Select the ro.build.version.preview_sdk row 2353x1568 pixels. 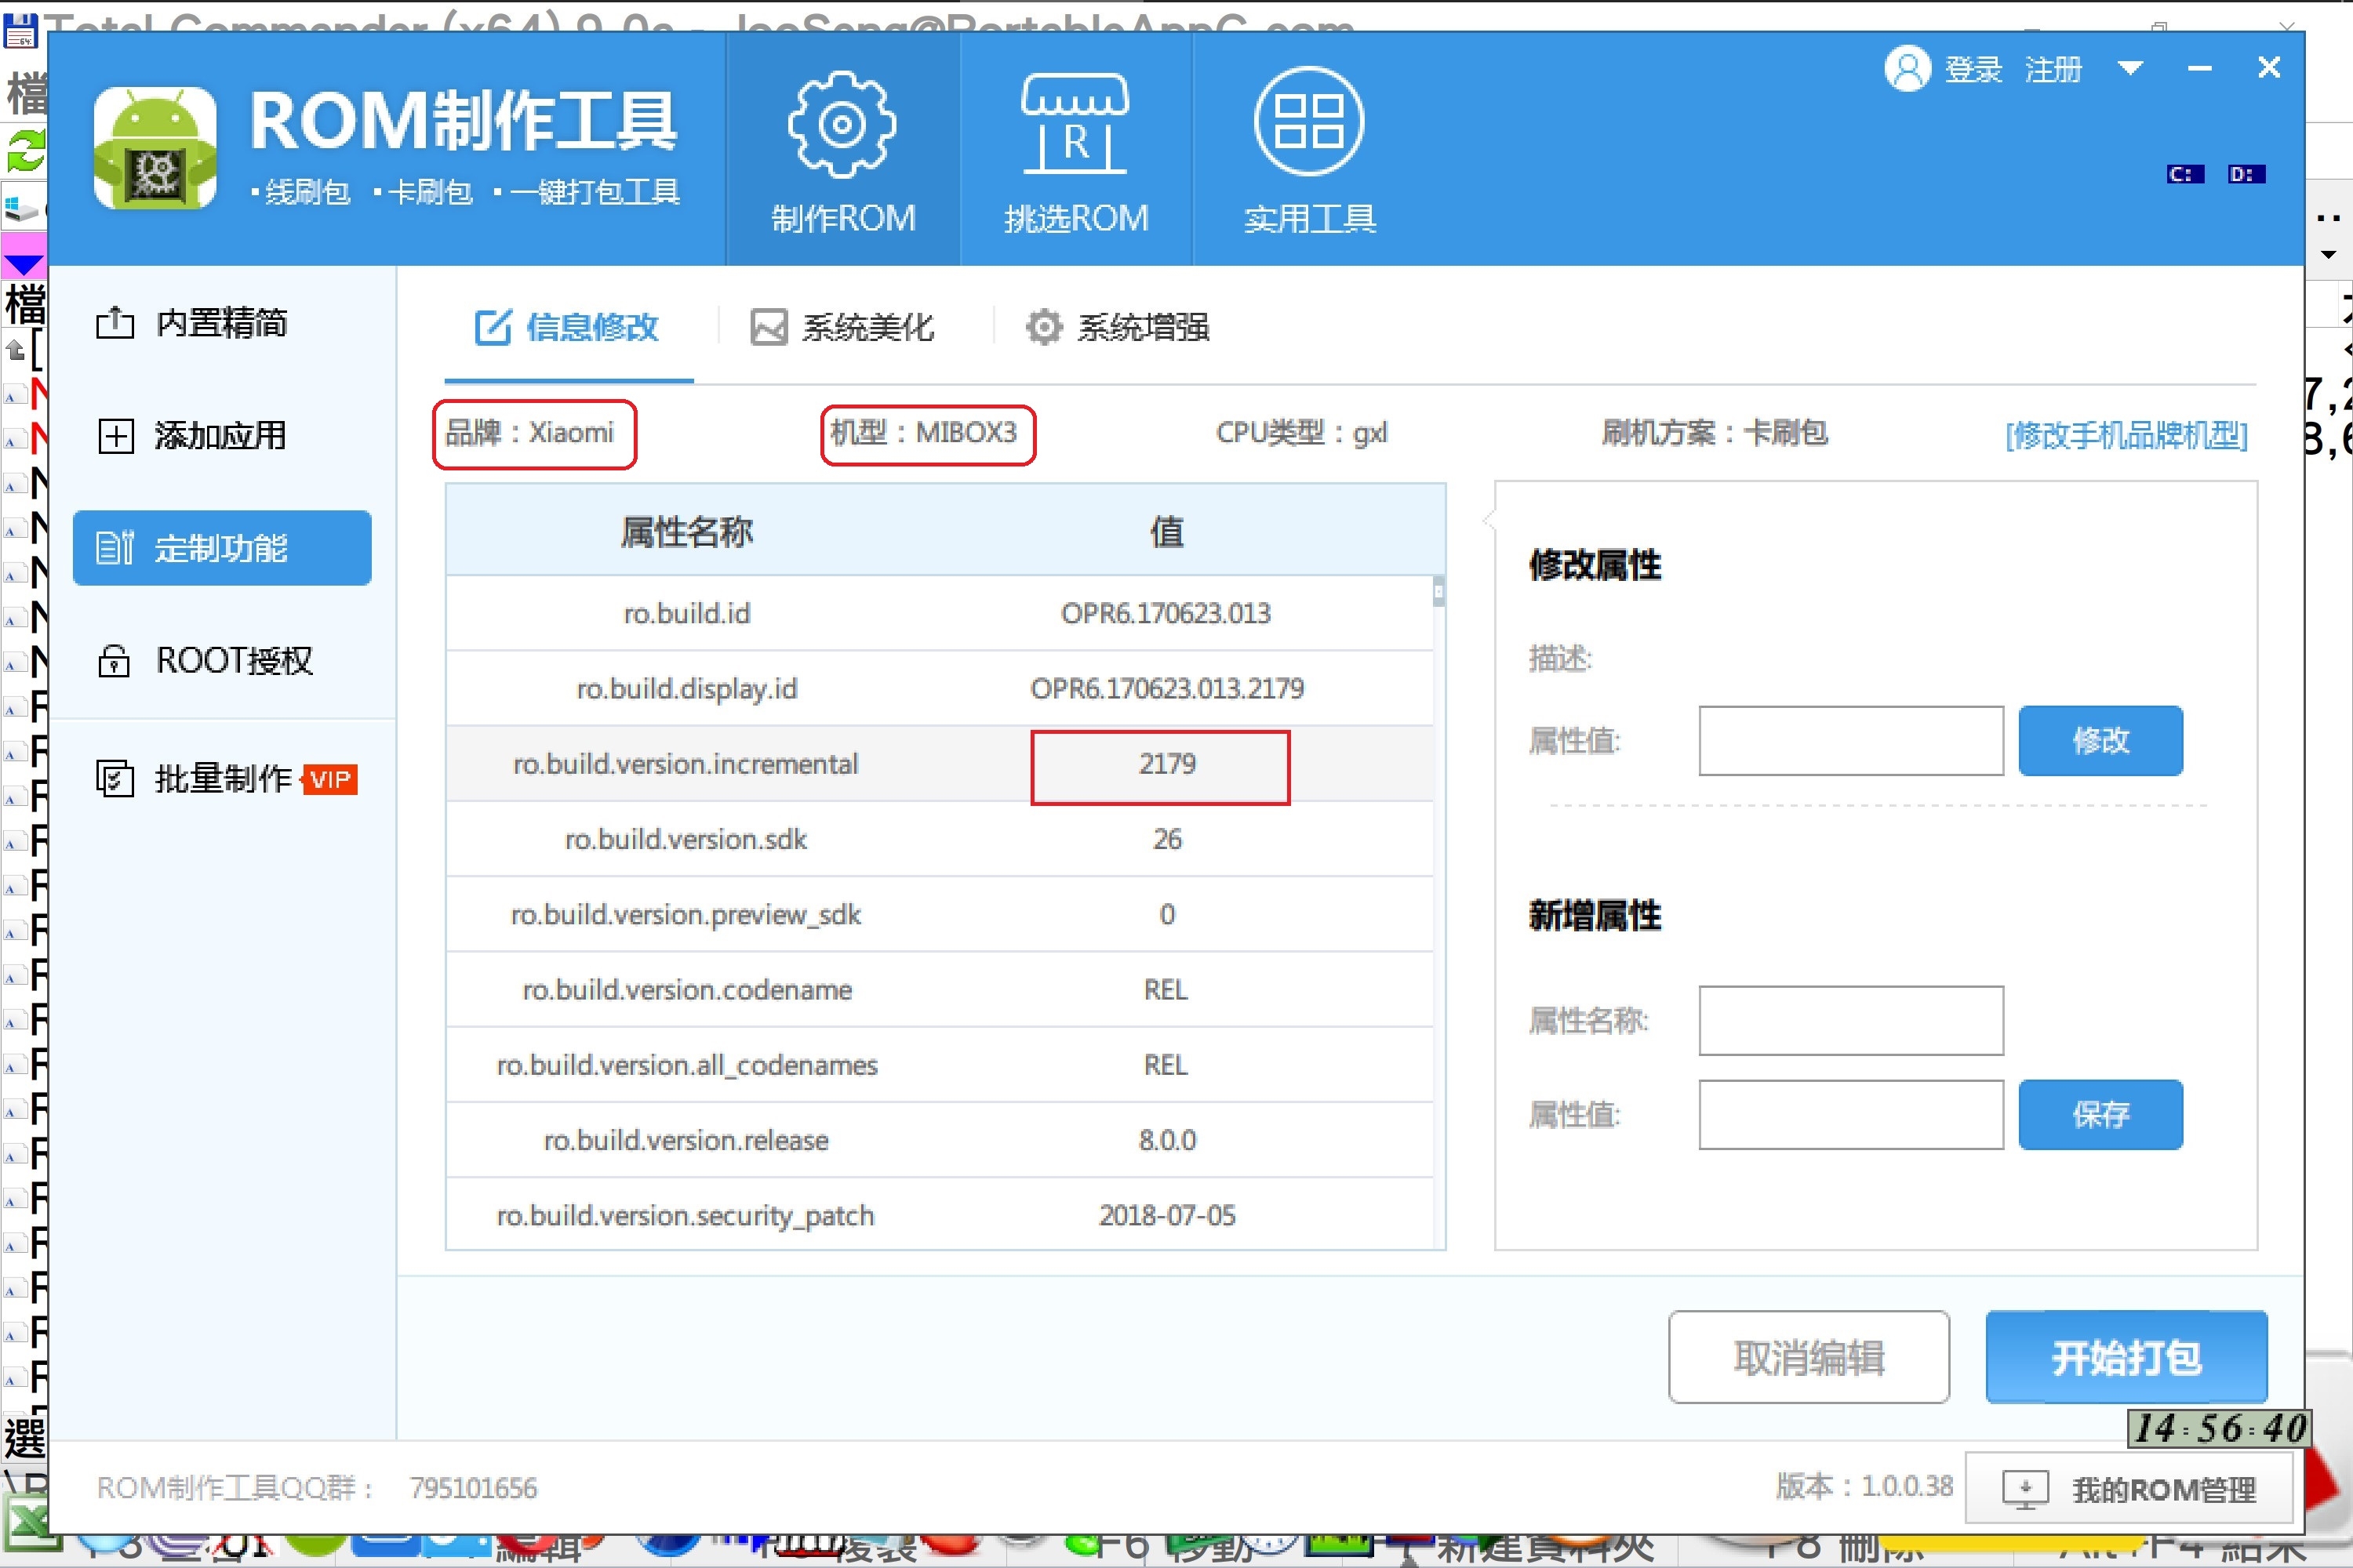coord(940,914)
